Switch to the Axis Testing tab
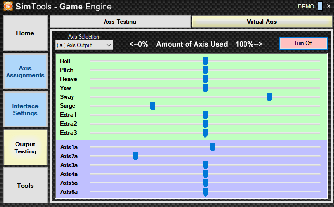Image resolution: width=334 pixels, height=207 pixels. [120, 22]
